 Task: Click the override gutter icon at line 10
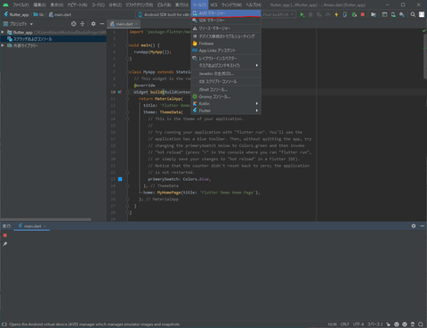(x=119, y=92)
